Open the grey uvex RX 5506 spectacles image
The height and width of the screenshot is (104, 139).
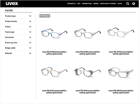point(121,72)
